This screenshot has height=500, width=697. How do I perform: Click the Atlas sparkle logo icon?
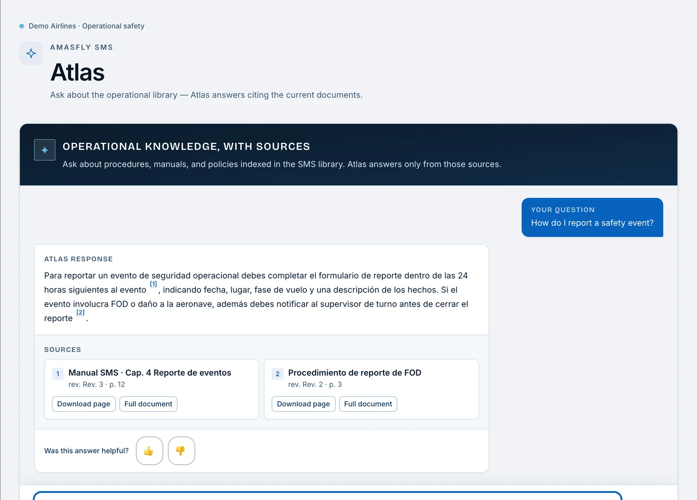coord(31,53)
